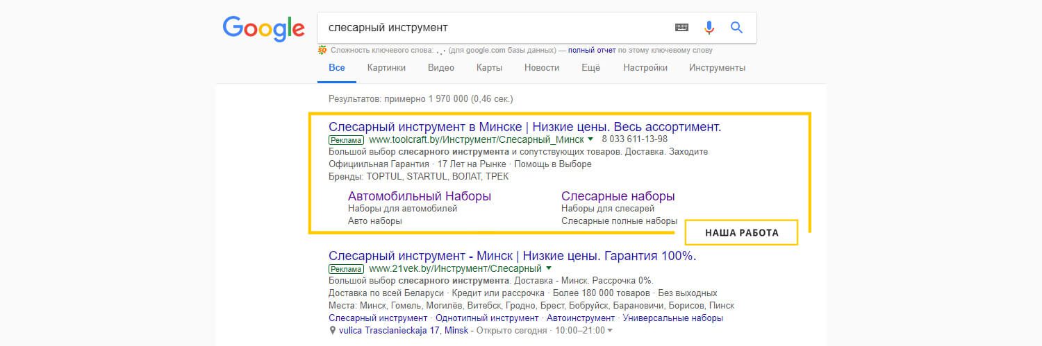Switch to the Видео tab
Image resolution: width=1042 pixels, height=346 pixels.
(441, 68)
